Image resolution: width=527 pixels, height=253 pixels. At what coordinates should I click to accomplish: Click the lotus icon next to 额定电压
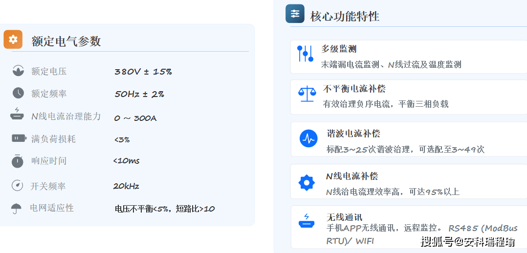click(18, 71)
